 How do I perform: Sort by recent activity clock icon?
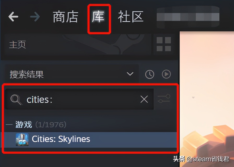coord(150,74)
